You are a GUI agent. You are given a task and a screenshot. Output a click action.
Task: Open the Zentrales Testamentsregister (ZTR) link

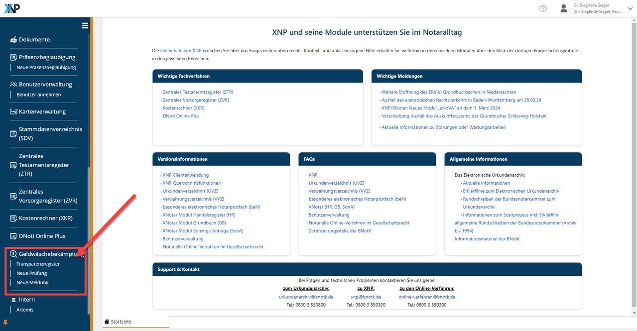pyautogui.click(x=198, y=92)
